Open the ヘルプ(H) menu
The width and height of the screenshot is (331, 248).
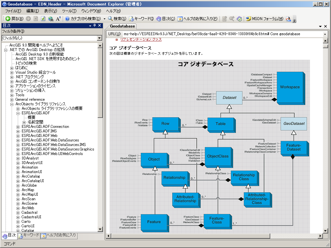tap(113, 11)
